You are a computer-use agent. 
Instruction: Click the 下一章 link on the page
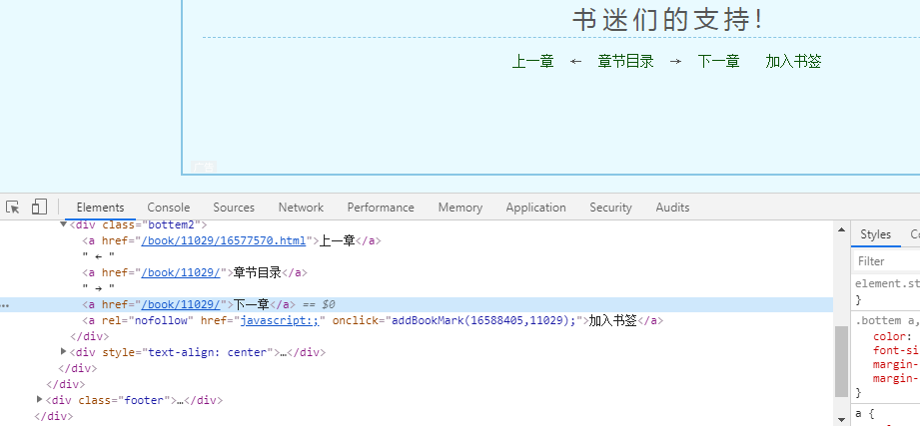pyautogui.click(x=718, y=61)
